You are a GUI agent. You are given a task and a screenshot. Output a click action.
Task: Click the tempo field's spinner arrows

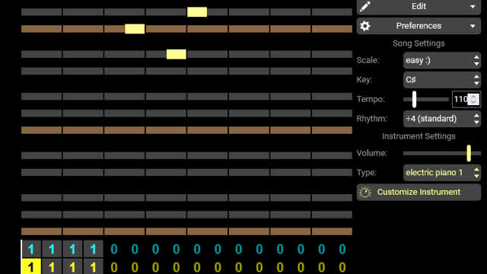point(473,100)
